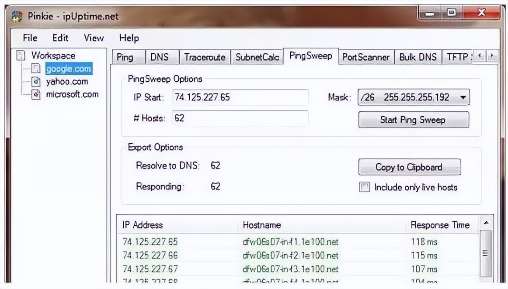Click the yahoo.com tree item icon
This screenshot has height=289, width=508.
point(36,81)
